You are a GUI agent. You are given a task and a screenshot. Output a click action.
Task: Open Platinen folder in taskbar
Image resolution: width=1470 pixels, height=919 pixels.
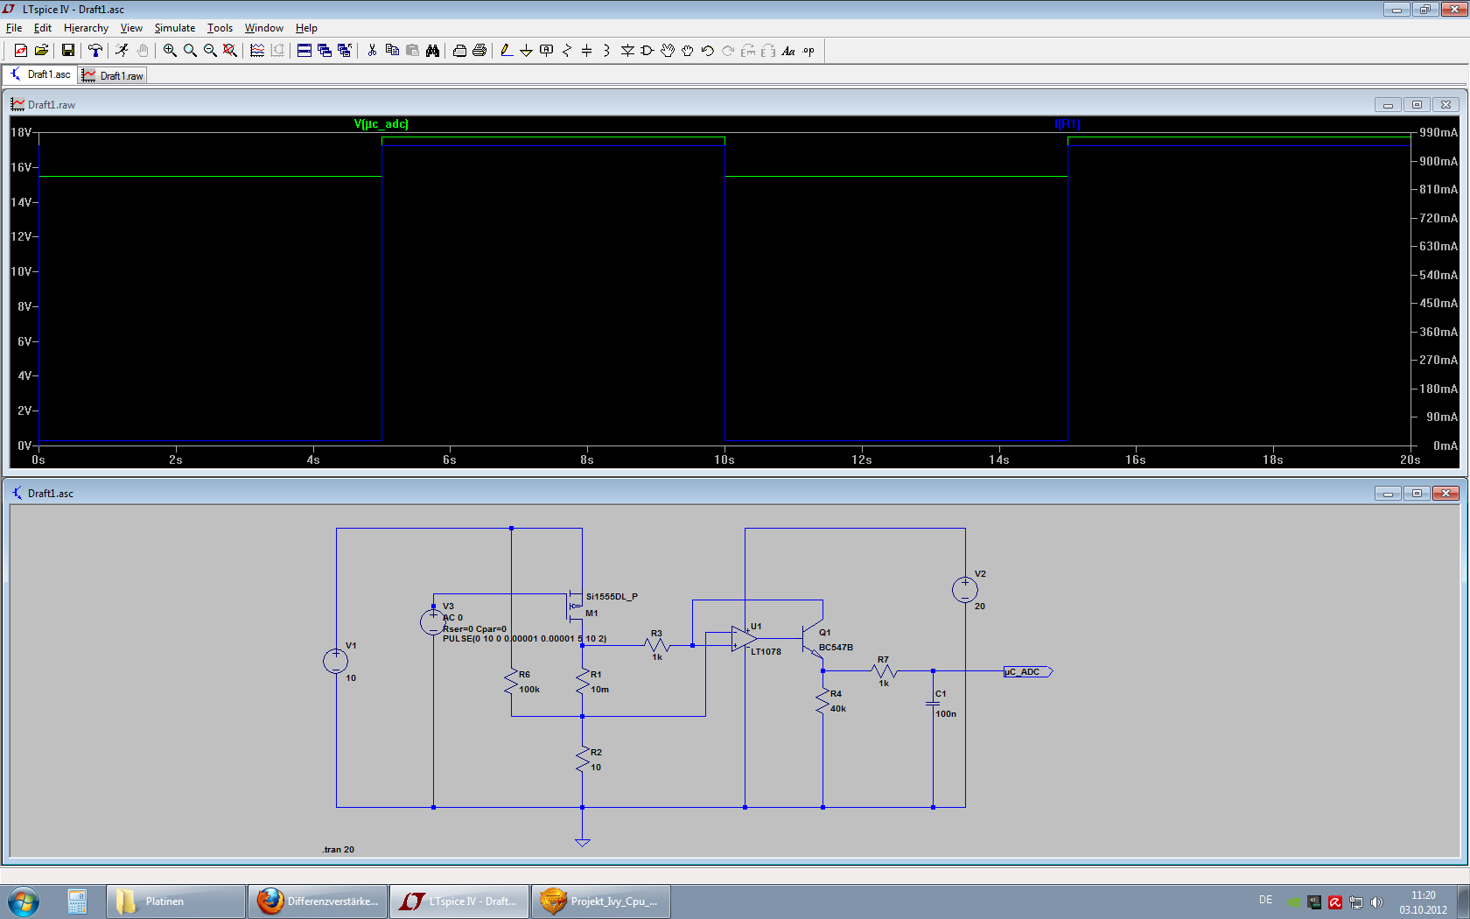tap(176, 901)
